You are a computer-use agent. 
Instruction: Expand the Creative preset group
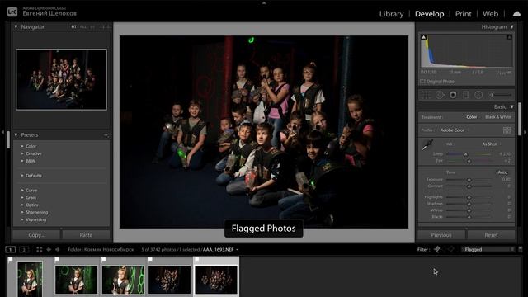pos(22,153)
